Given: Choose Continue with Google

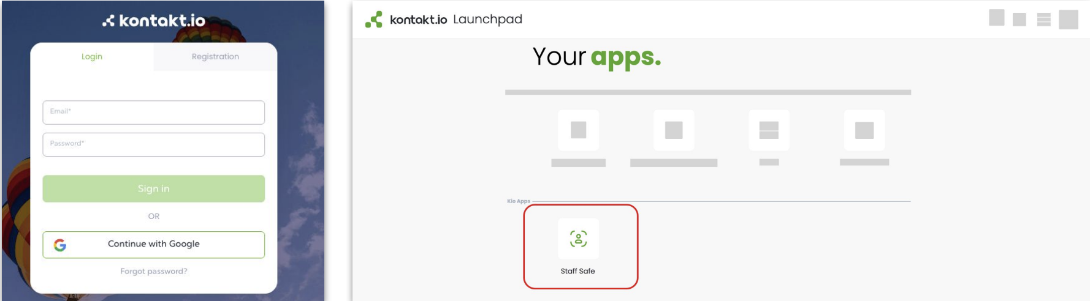Looking at the screenshot, I should [x=153, y=244].
